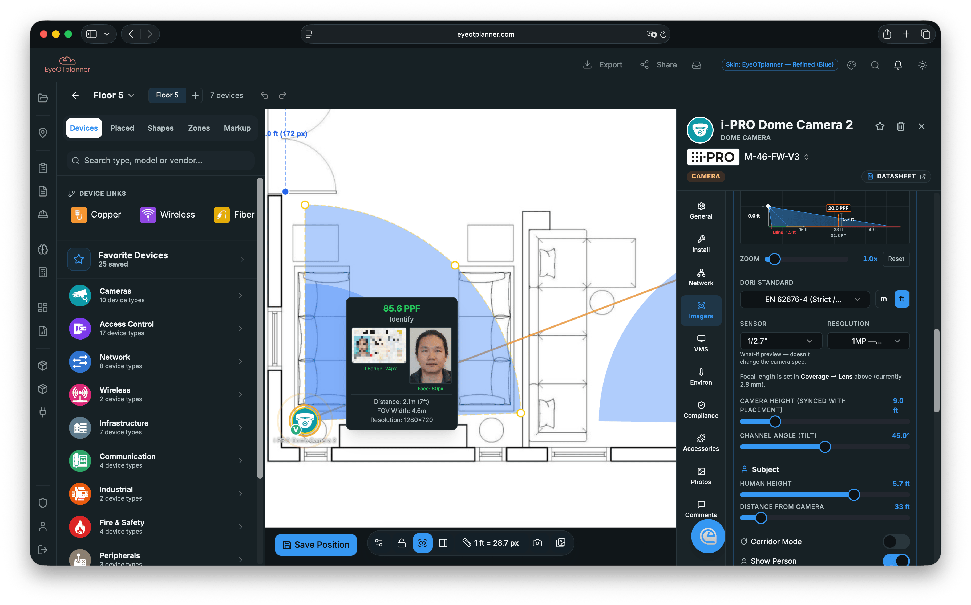This screenshot has height=605, width=971.
Task: Open DORI standard EN 62676-4 dropdown
Action: pos(804,299)
